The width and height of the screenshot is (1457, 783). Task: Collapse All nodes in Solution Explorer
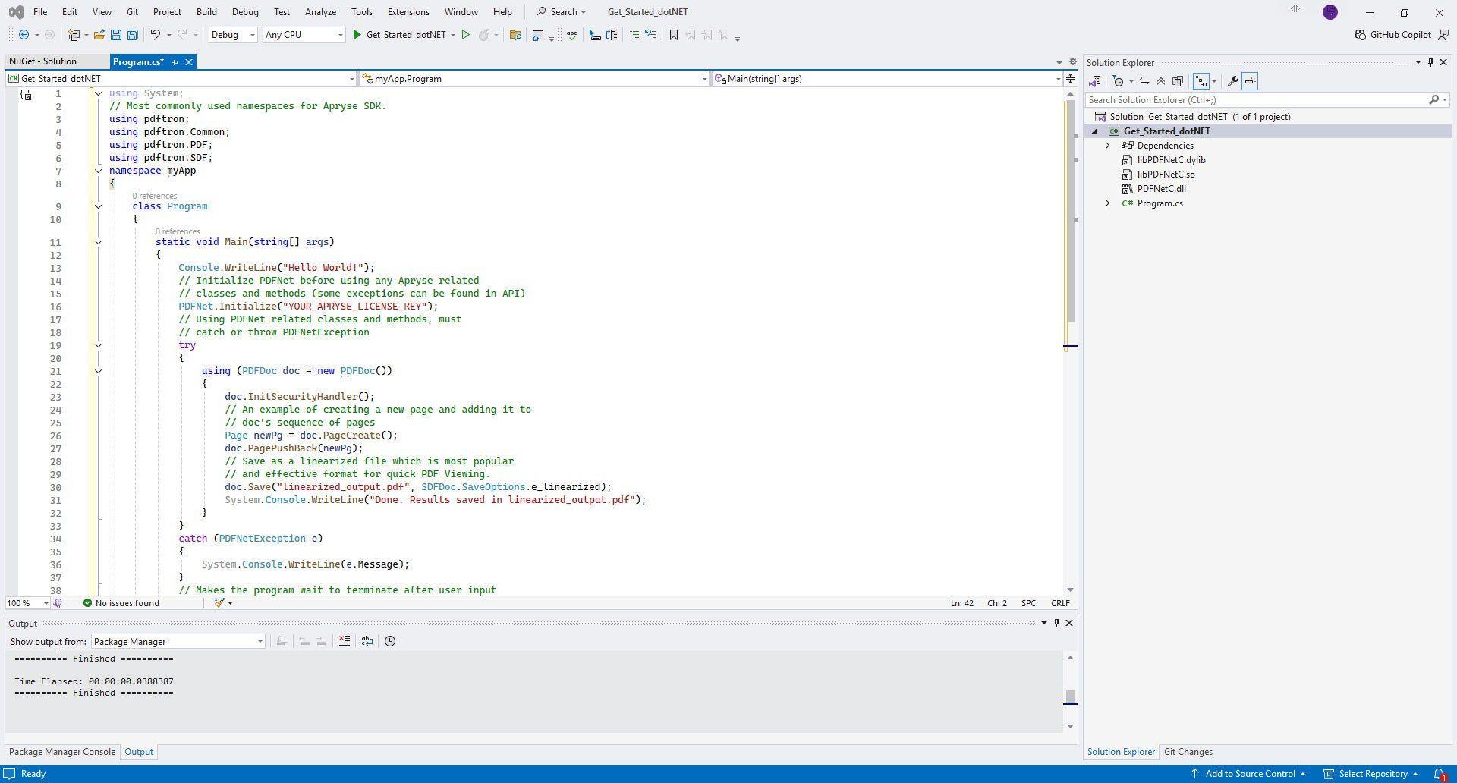coord(1161,81)
